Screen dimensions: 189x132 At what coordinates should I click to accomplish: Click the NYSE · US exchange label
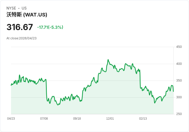tap(16, 8)
